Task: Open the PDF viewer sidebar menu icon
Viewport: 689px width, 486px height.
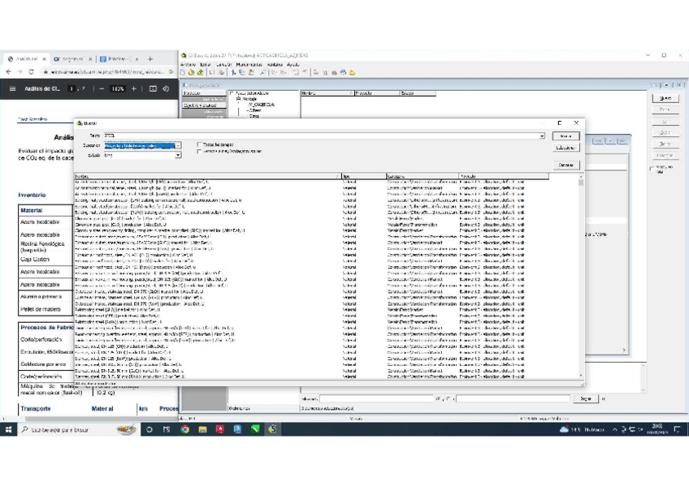Action: tap(12, 88)
